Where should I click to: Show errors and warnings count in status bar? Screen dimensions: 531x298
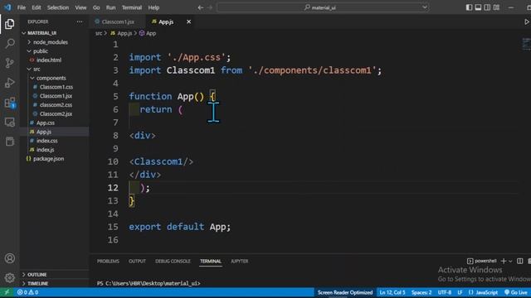[x=27, y=292]
